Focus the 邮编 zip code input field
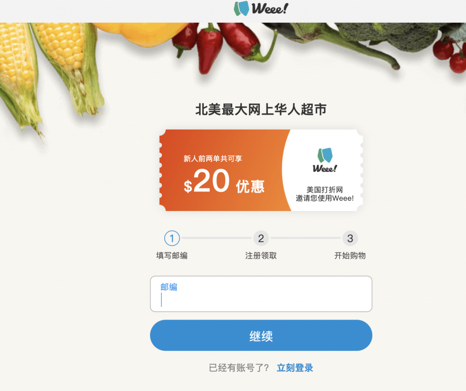Image resolution: width=466 pixels, height=391 pixels. click(261, 294)
